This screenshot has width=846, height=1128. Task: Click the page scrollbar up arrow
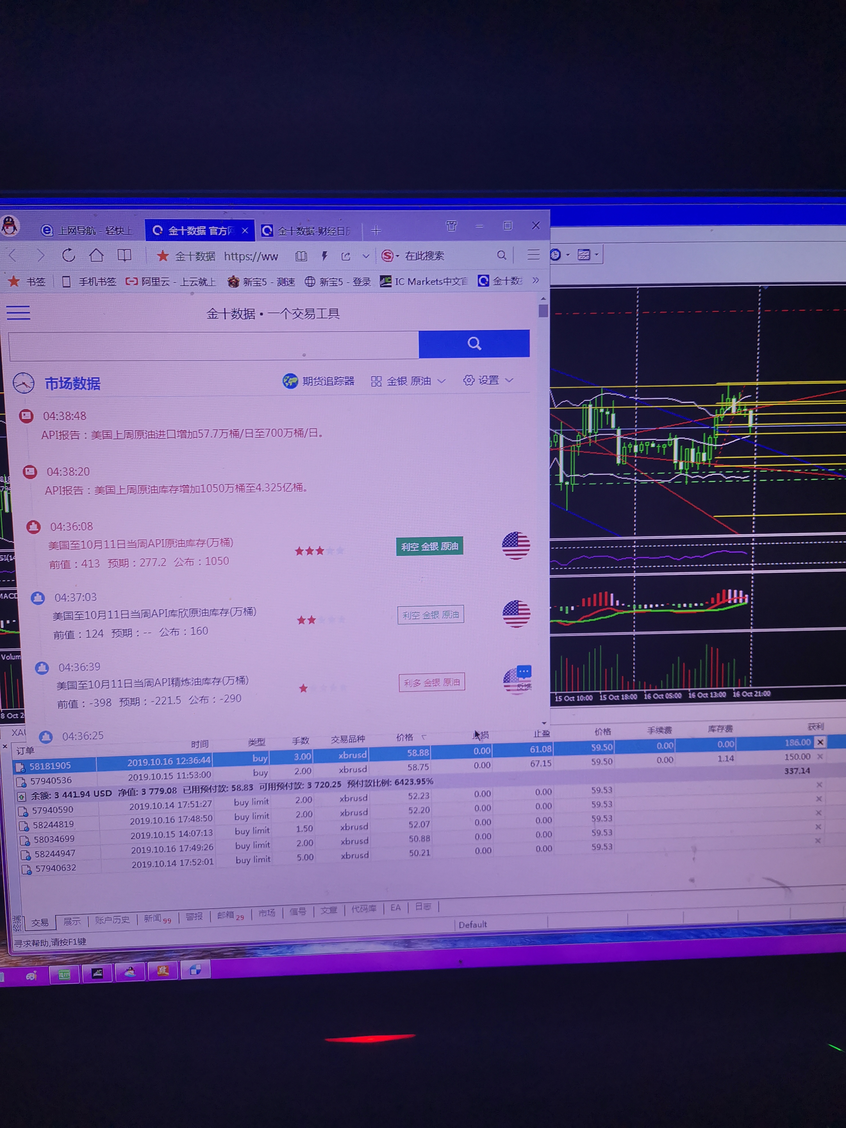click(543, 298)
